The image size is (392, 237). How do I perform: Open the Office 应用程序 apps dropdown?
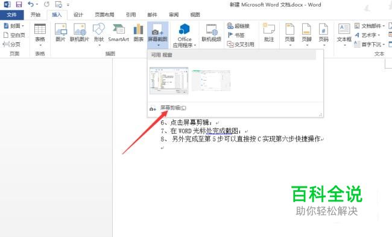[185, 35]
